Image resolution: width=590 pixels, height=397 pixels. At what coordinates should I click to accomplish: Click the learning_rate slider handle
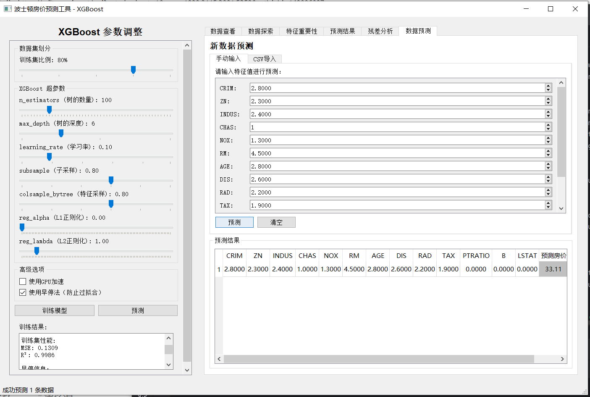tap(49, 157)
